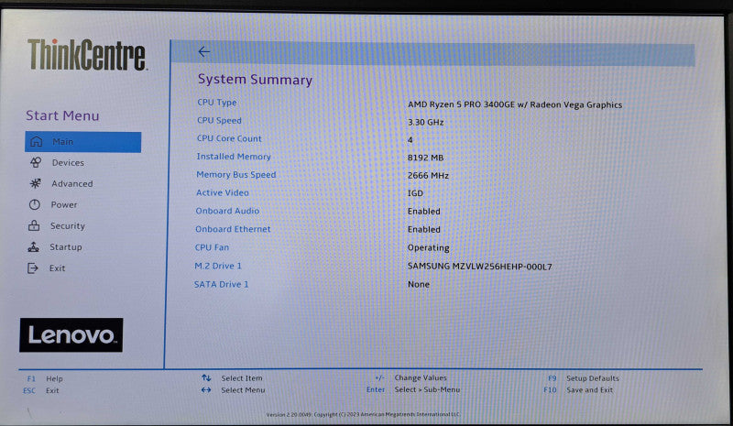This screenshot has height=426, width=733.
Task: Click the IGD value
Action: pos(415,193)
